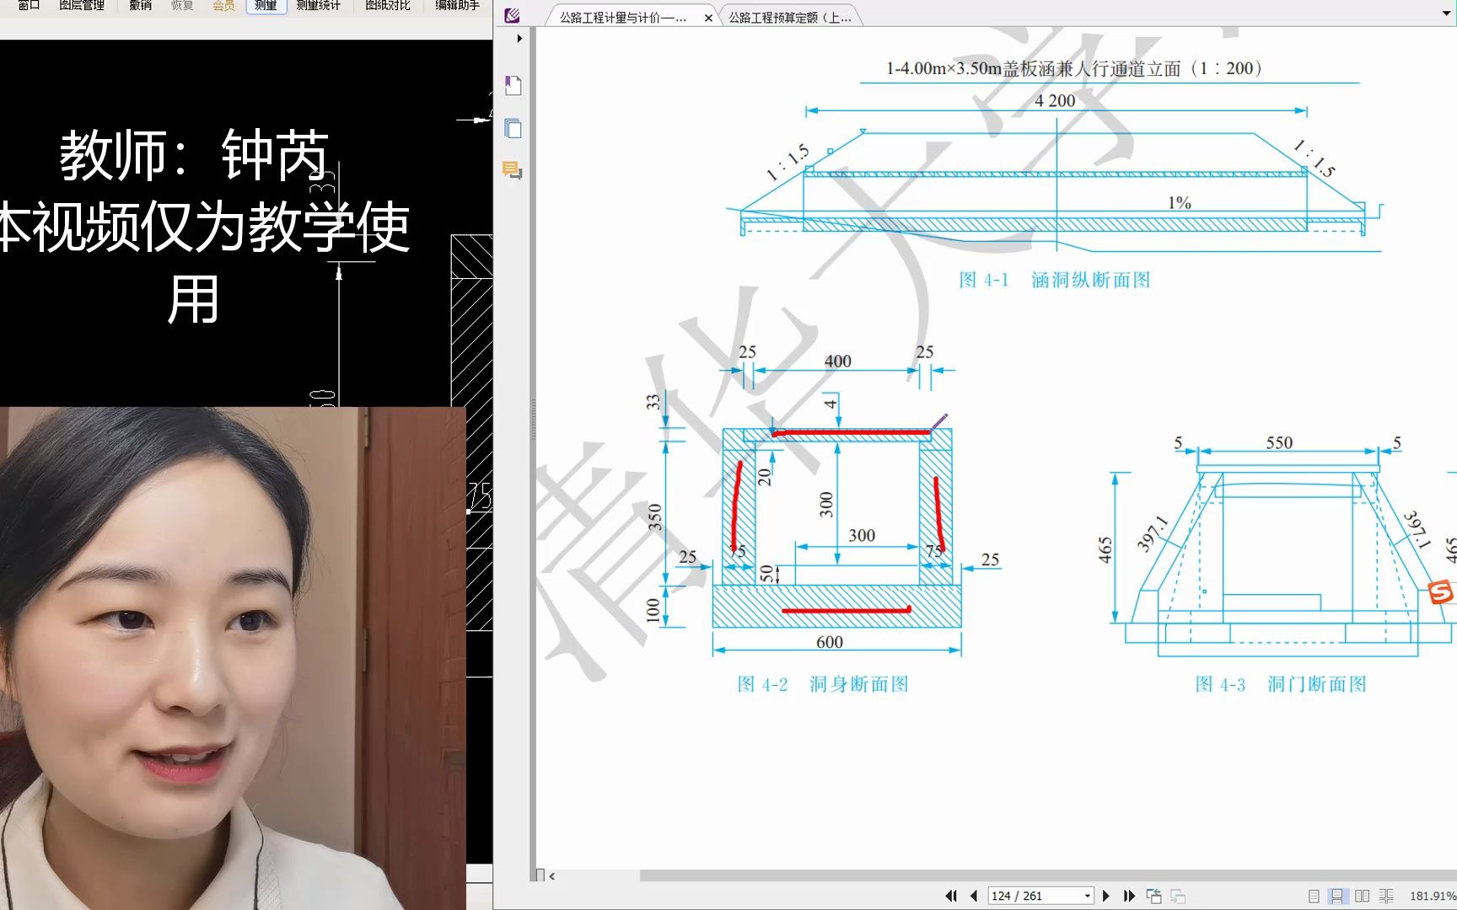Switch to continuous page view mode
The image size is (1457, 910).
1337,896
